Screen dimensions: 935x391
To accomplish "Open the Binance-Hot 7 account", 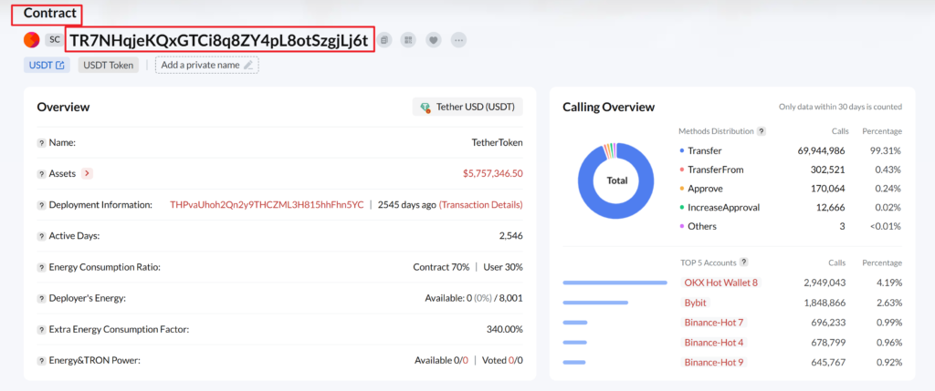I will [x=714, y=323].
